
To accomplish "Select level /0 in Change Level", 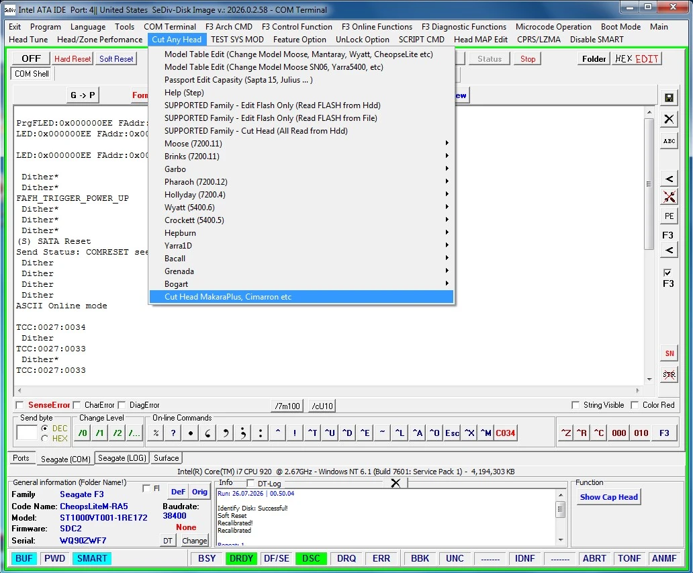I will tap(83, 433).
